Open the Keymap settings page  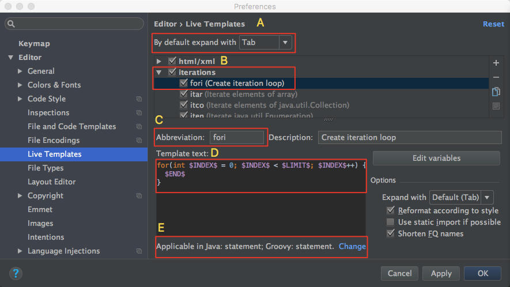click(x=34, y=44)
